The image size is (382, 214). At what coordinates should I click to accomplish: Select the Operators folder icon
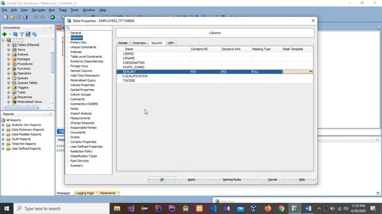(14, 73)
